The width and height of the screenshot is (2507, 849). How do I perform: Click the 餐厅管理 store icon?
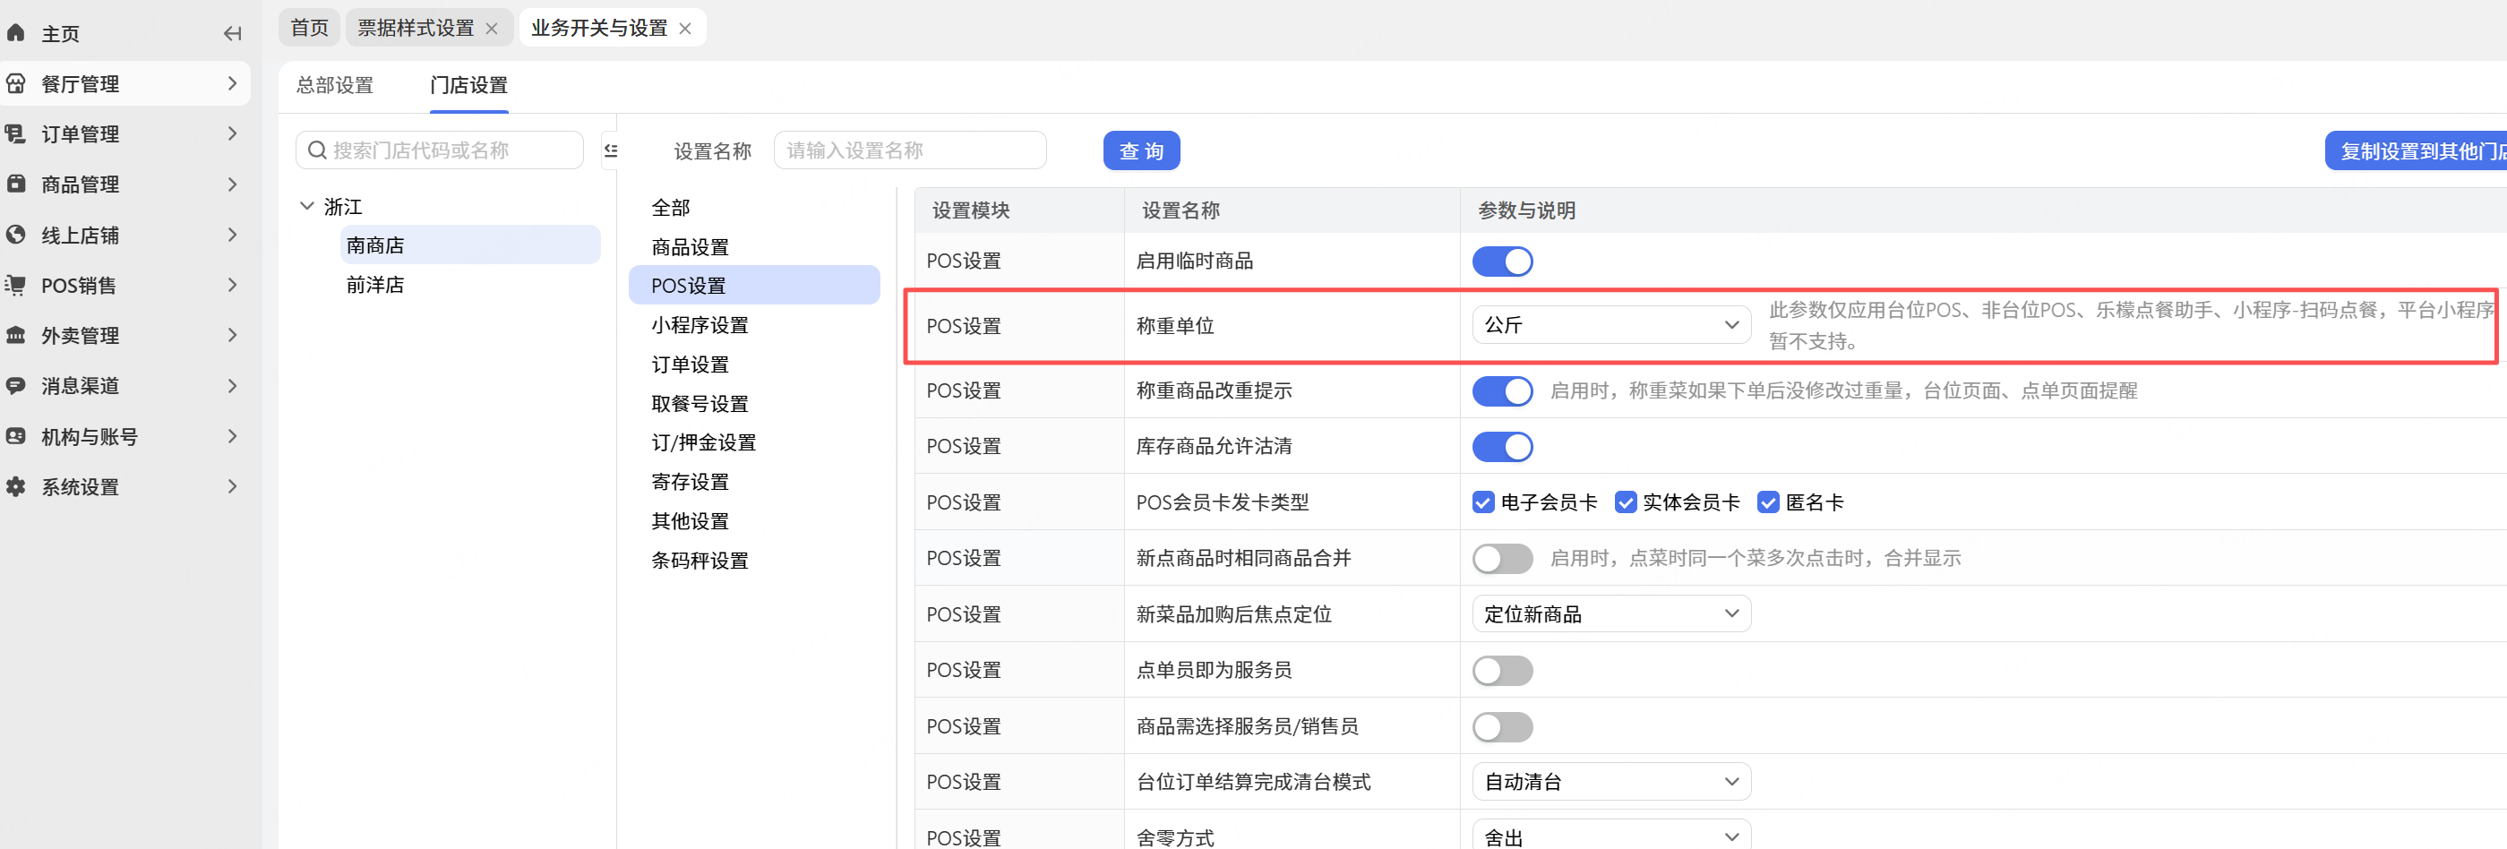point(15,83)
